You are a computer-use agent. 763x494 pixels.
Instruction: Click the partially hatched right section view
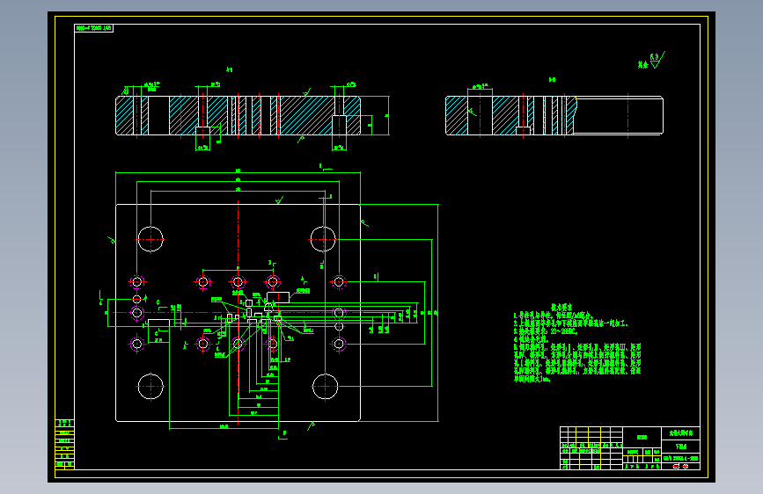(x=554, y=116)
